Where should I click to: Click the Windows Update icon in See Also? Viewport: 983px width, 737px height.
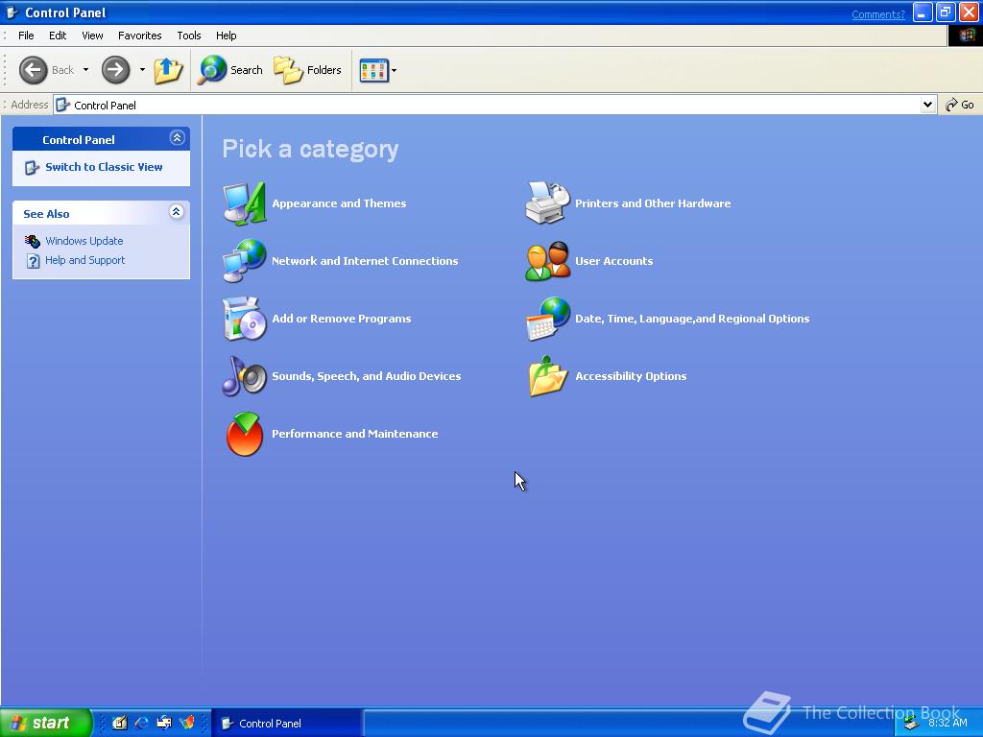tap(33, 241)
